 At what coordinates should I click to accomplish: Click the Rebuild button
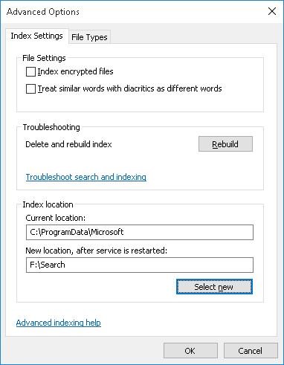point(225,144)
